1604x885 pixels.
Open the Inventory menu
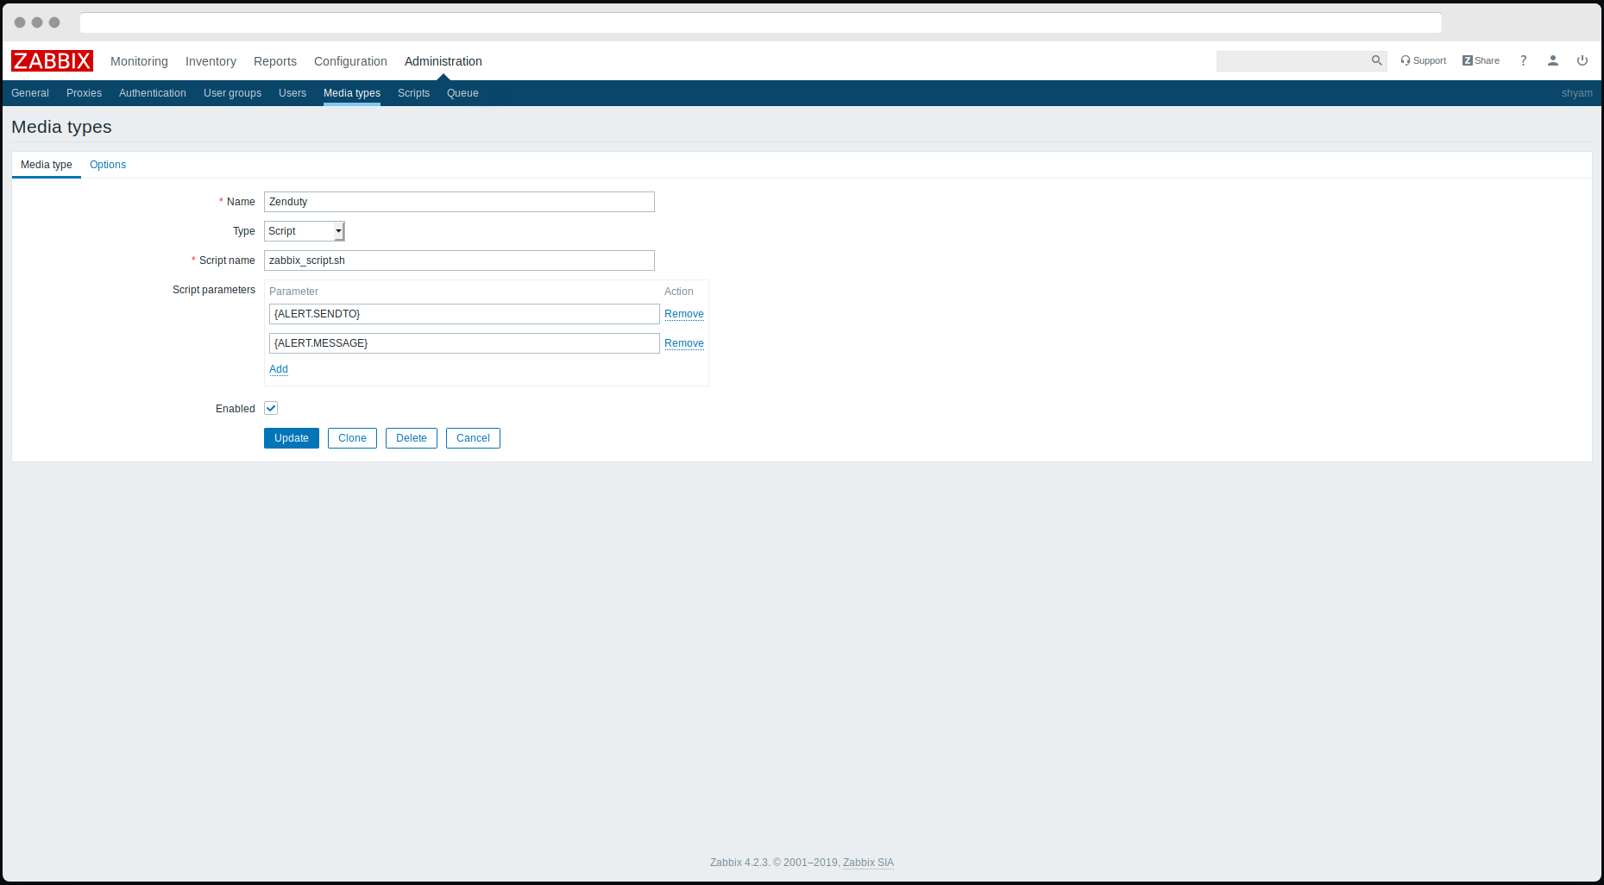click(x=211, y=61)
